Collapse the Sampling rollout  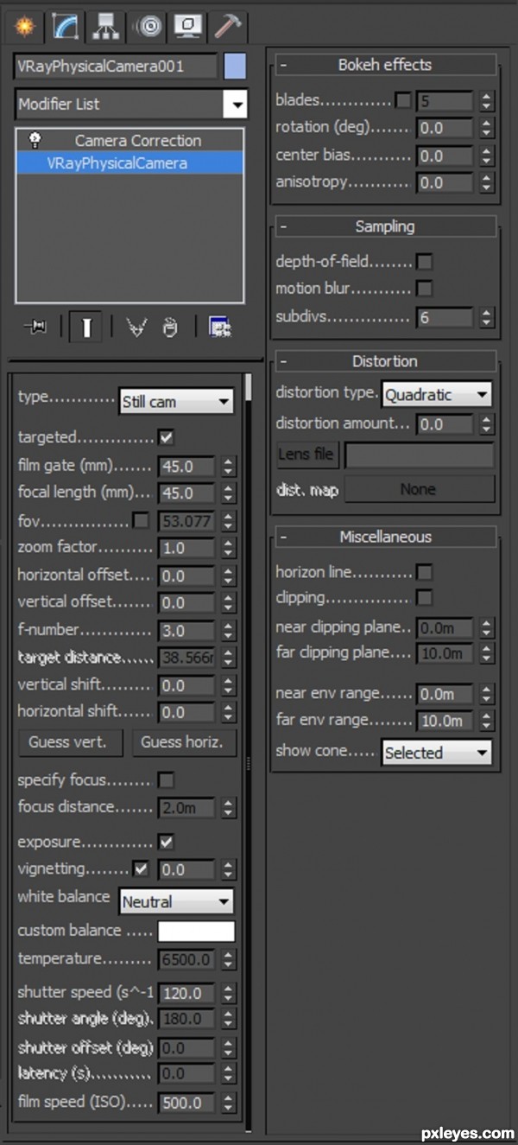click(x=385, y=226)
